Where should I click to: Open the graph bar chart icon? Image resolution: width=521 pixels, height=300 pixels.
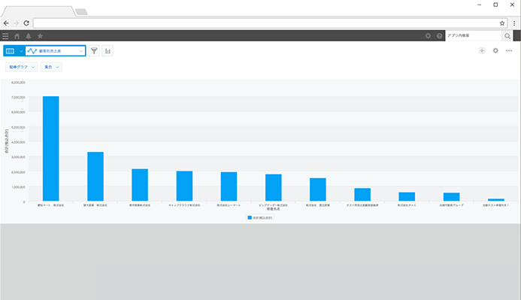(x=108, y=51)
